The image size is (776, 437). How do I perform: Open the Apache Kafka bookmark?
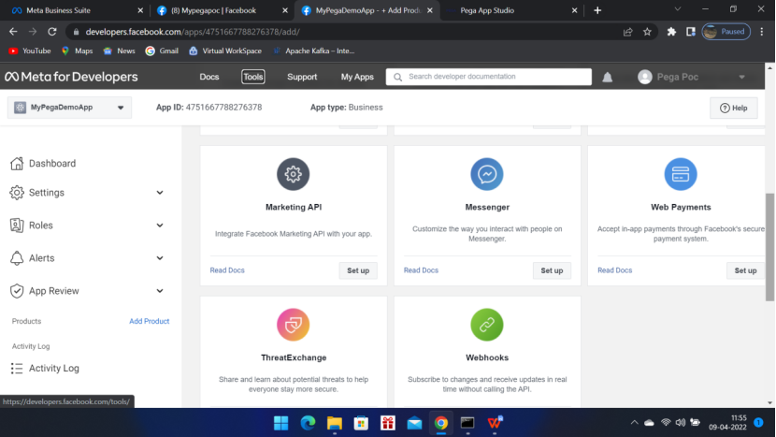pos(313,51)
